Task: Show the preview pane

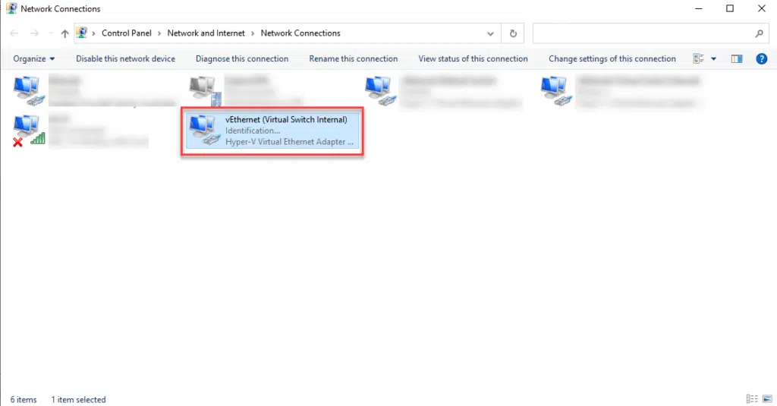Action: [x=736, y=58]
